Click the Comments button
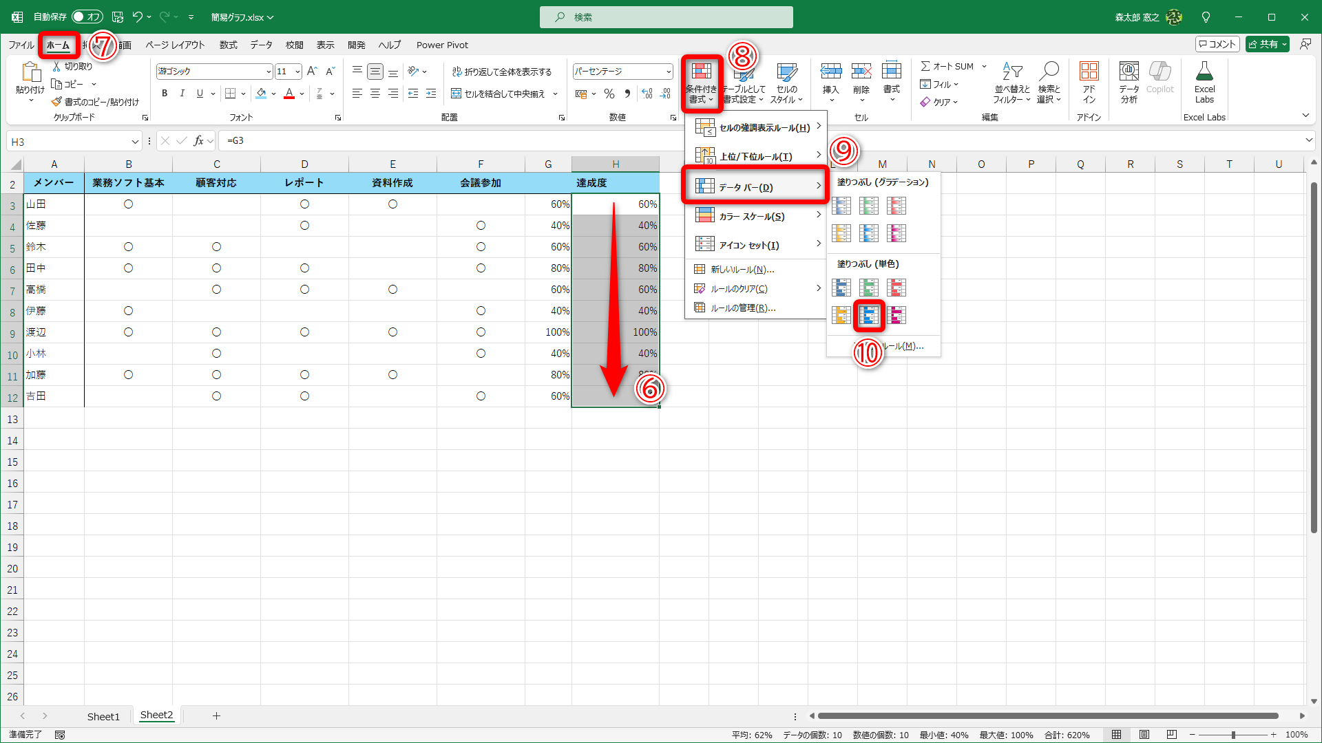 point(1217,44)
